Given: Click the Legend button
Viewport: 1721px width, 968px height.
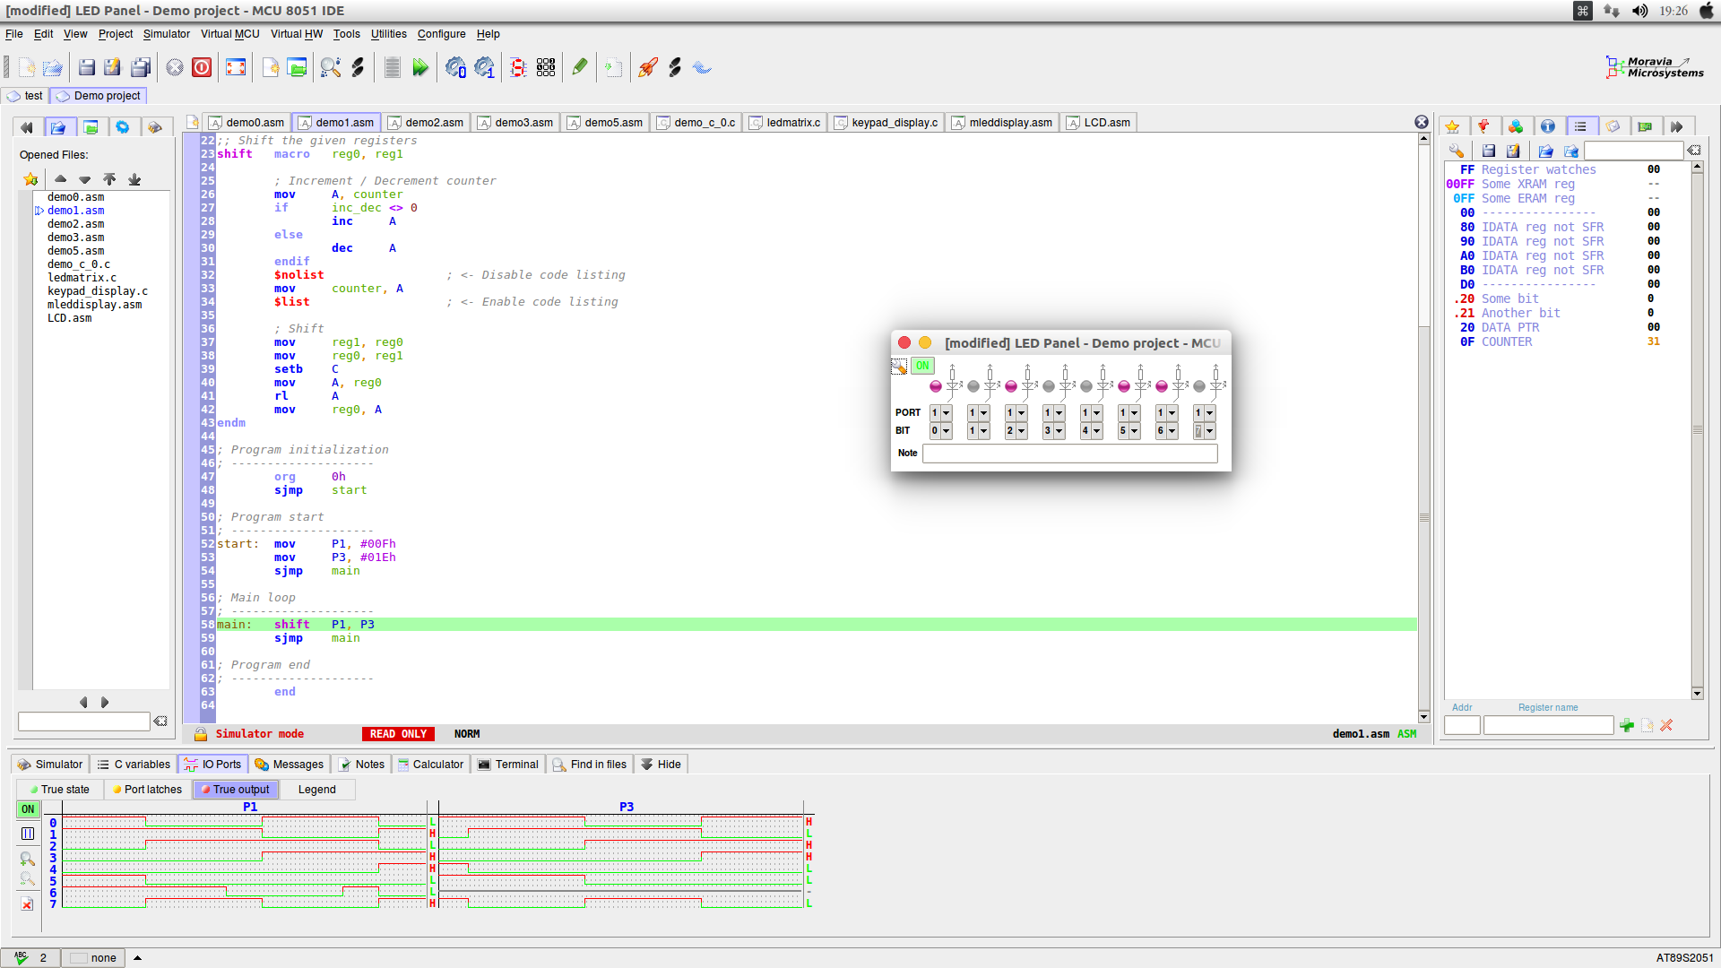Looking at the screenshot, I should [317, 790].
